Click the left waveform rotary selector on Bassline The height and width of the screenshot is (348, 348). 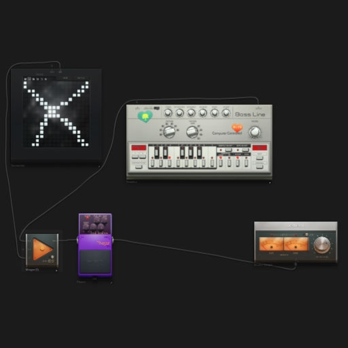[x=169, y=132]
